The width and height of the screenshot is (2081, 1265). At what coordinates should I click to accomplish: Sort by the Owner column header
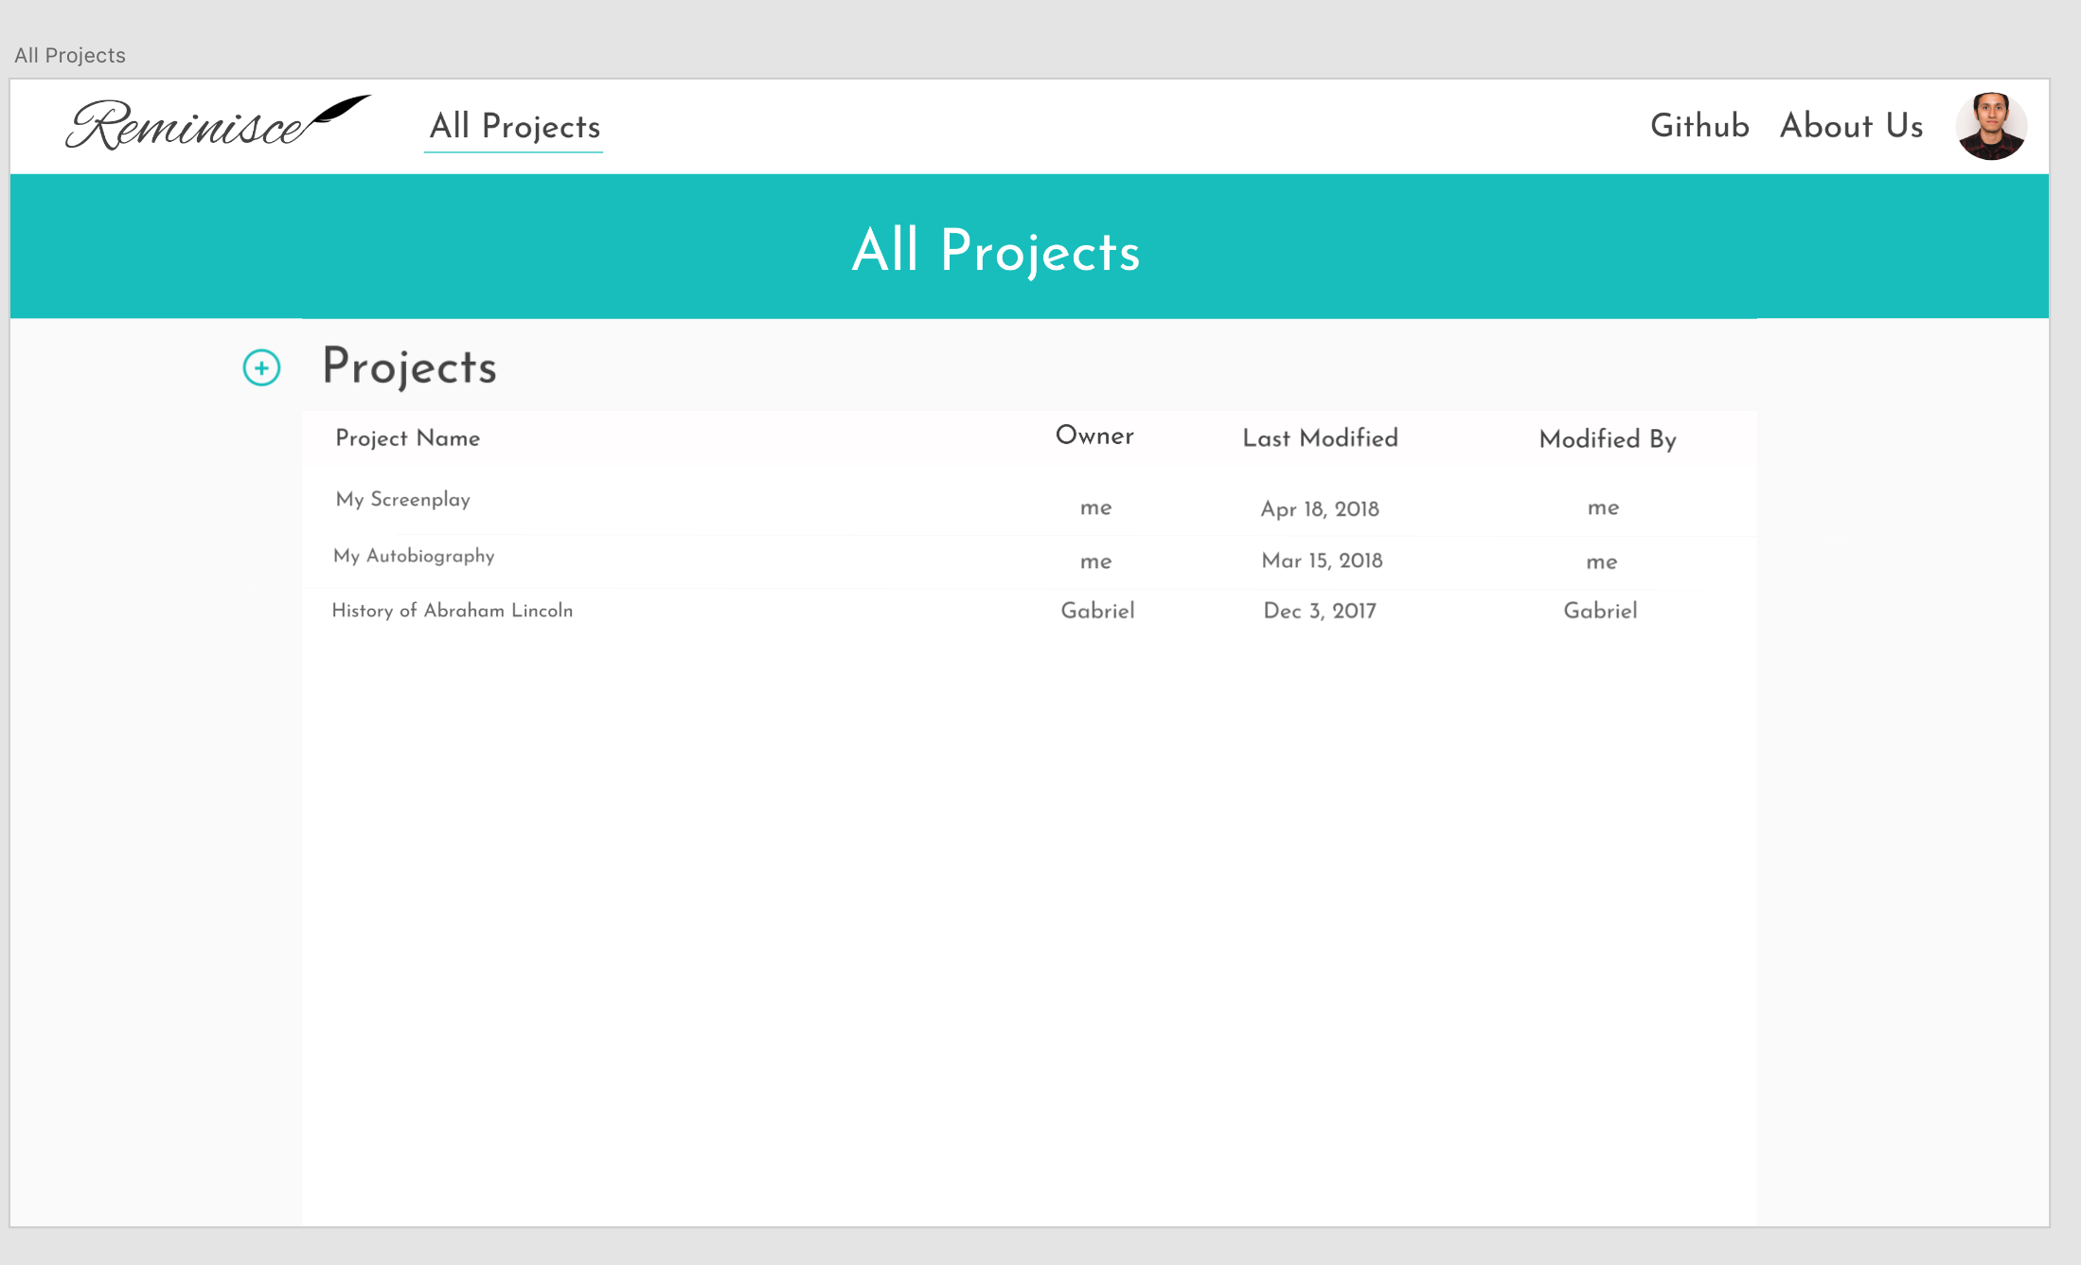click(x=1094, y=437)
